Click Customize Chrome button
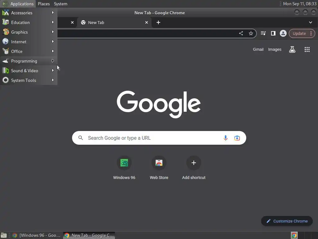The height and width of the screenshot is (239, 318). (287, 221)
